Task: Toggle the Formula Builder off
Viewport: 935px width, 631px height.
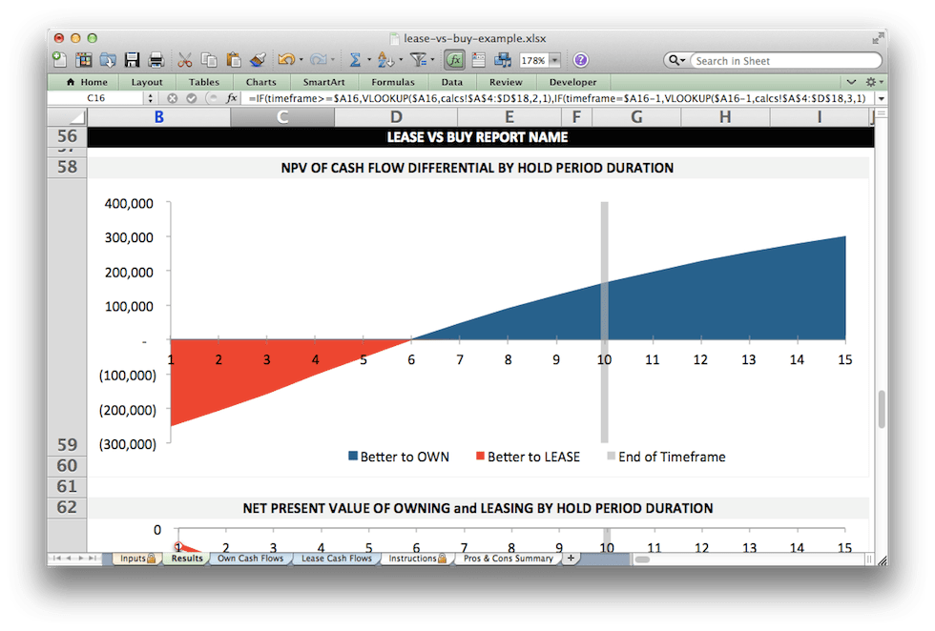Action: [x=454, y=59]
